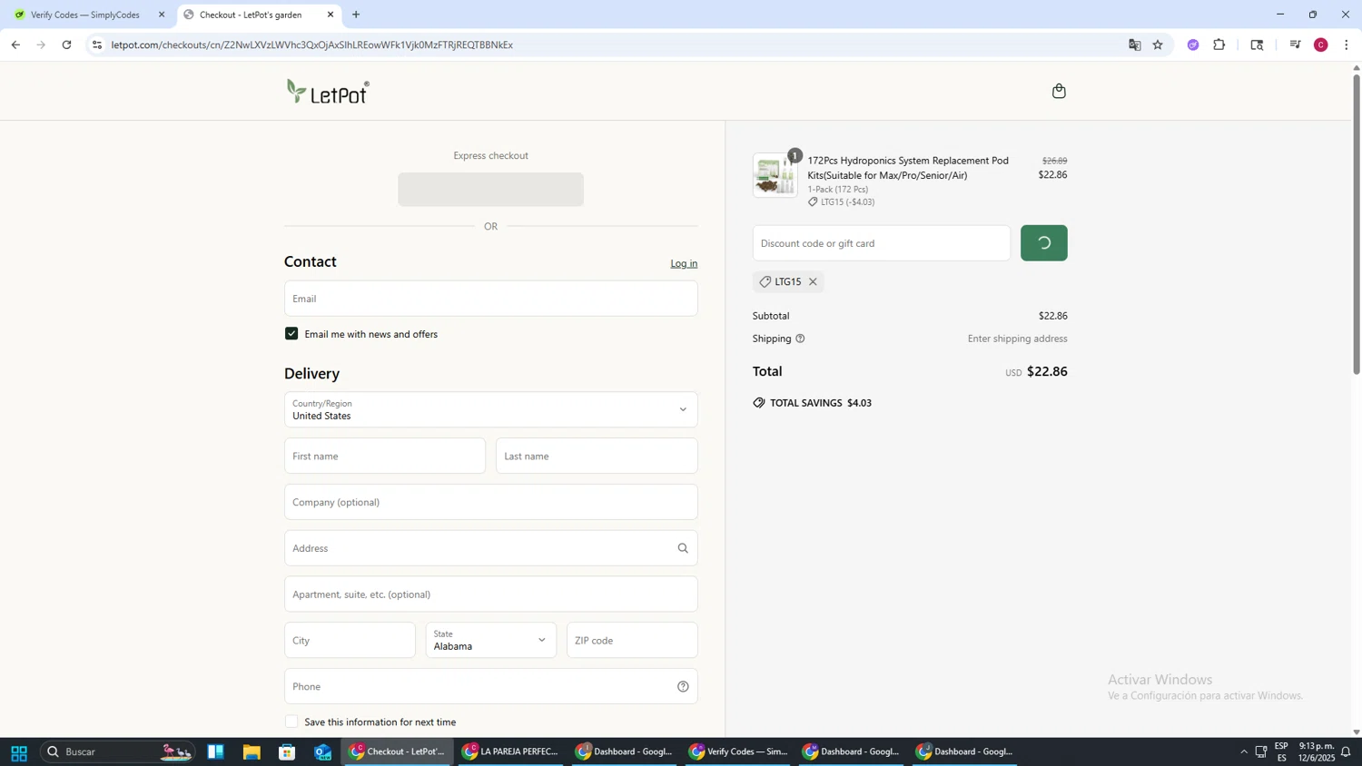Click the Express checkout button placeholder
Screen dimensions: 1362x766
coord(490,190)
